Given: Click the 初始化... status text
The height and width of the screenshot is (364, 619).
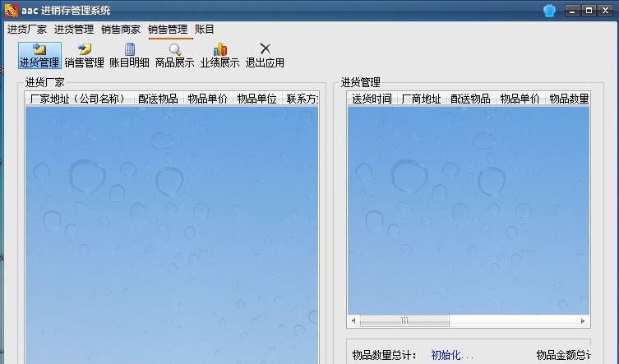Looking at the screenshot, I should coord(451,355).
